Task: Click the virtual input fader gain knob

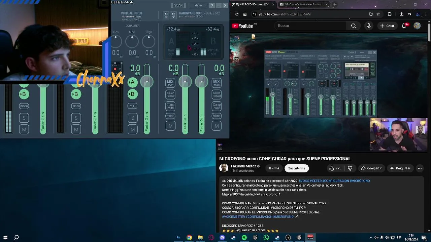Action: (147, 82)
